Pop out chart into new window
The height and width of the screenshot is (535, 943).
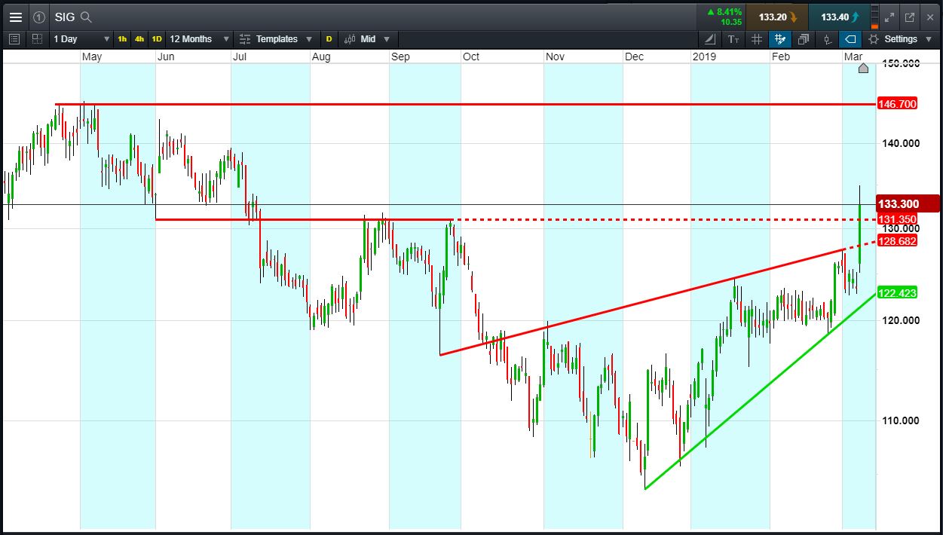click(x=910, y=17)
